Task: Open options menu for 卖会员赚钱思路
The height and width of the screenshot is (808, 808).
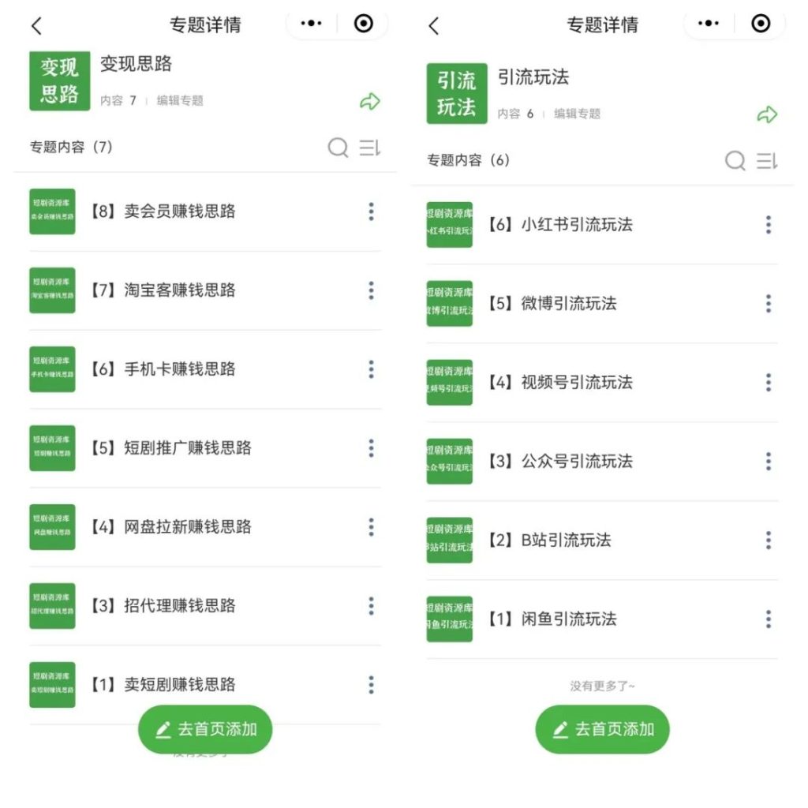Action: [x=371, y=211]
